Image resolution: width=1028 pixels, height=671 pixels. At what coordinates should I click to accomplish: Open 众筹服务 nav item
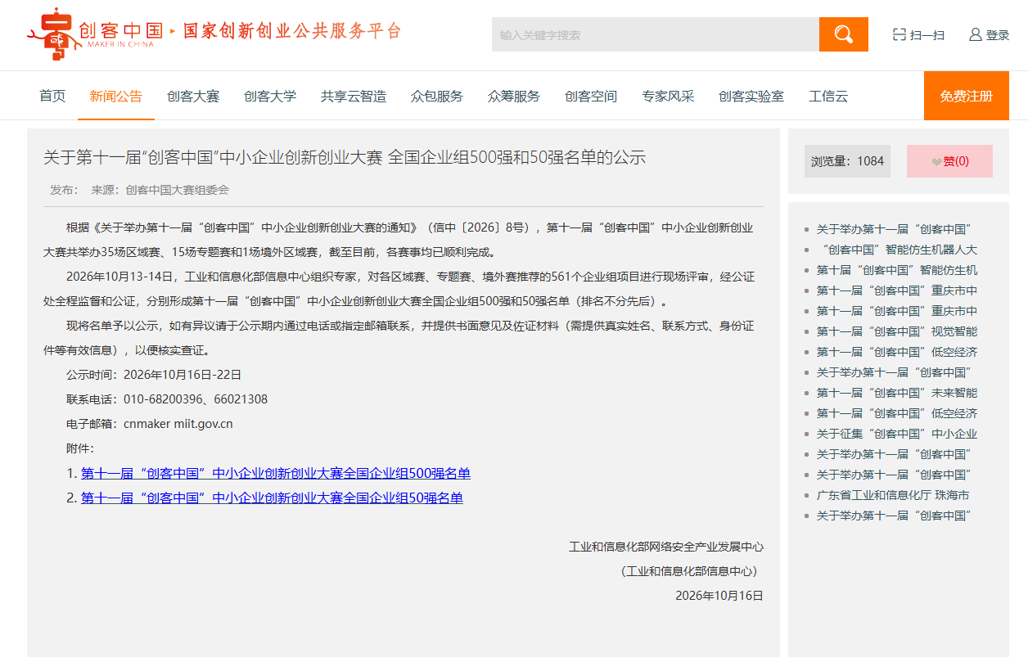pyautogui.click(x=514, y=96)
